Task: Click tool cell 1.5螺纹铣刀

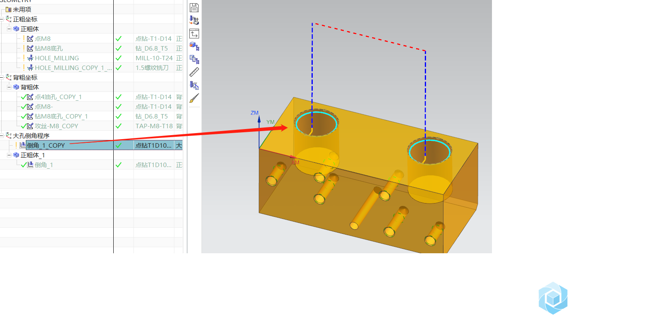Action: (152, 68)
